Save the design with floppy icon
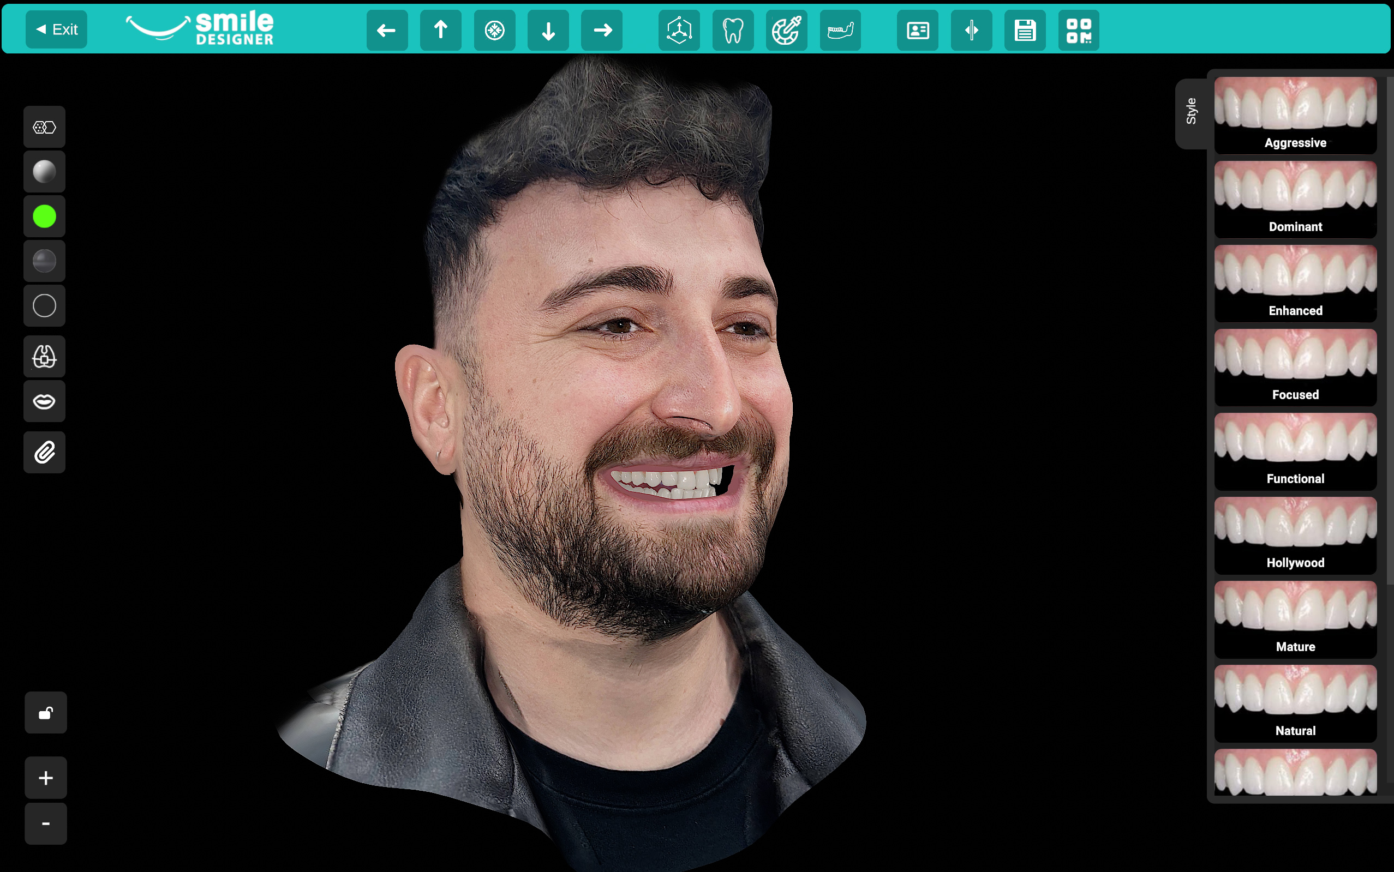1394x872 pixels. click(1025, 30)
